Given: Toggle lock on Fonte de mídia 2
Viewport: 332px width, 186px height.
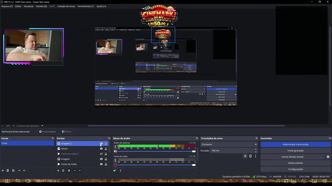Looking at the screenshot, I should [106, 154].
